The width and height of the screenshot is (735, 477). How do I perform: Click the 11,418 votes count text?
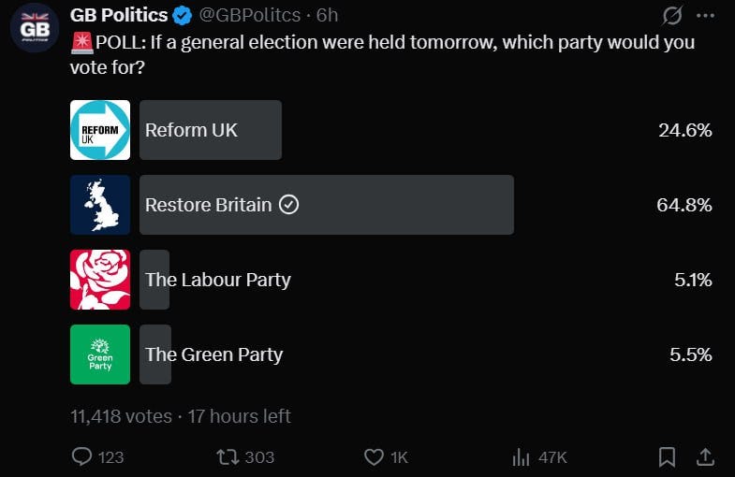pyautogui.click(x=122, y=415)
